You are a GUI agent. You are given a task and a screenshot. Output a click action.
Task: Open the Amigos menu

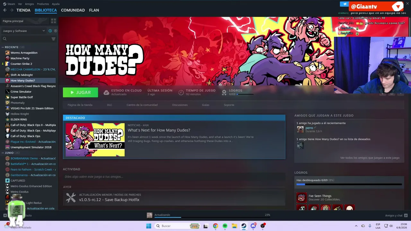pyautogui.click(x=30, y=4)
